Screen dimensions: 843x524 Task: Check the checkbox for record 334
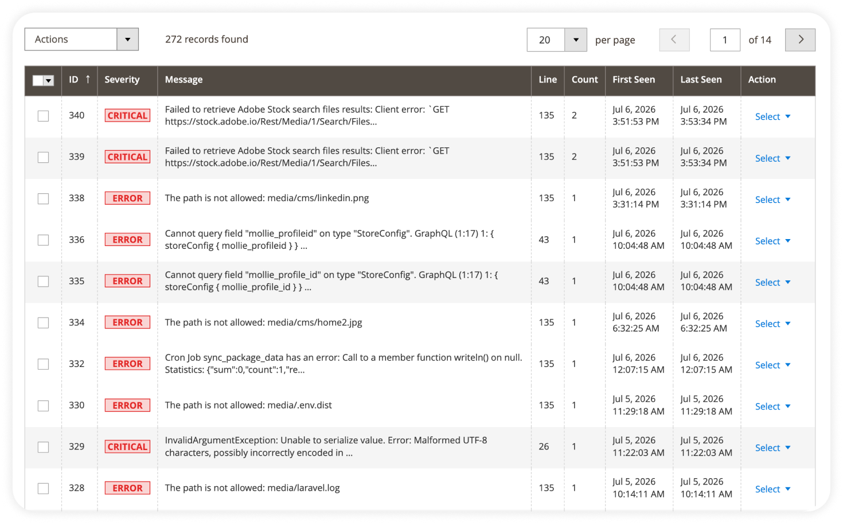(43, 323)
